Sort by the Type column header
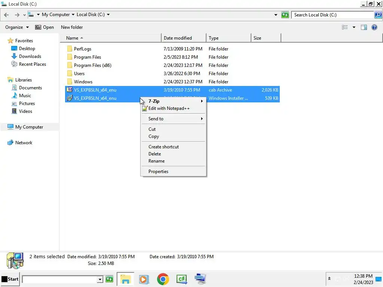This screenshot has height=287, width=383. point(229,38)
